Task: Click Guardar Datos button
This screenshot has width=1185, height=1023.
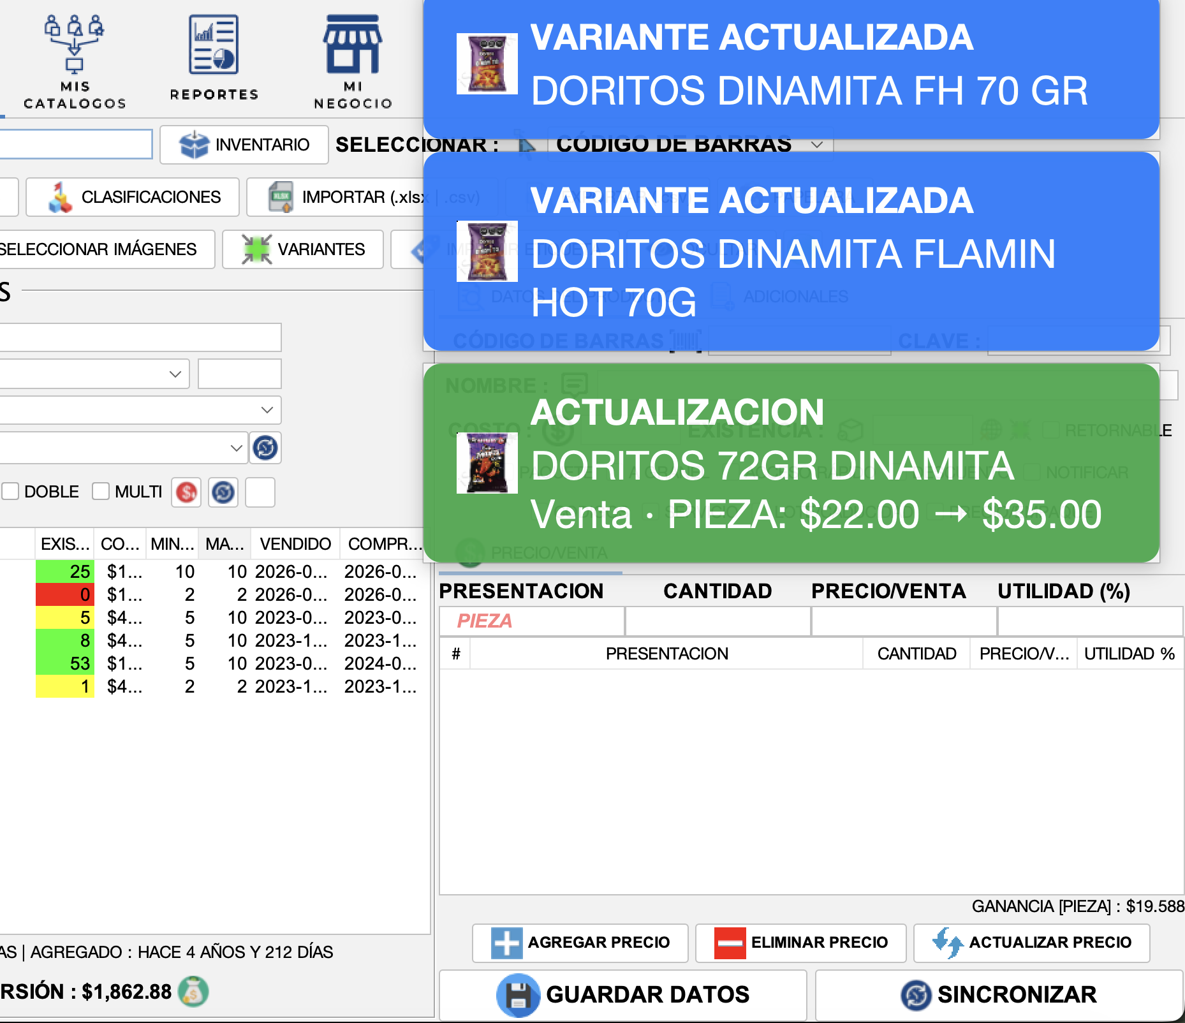Action: click(623, 995)
